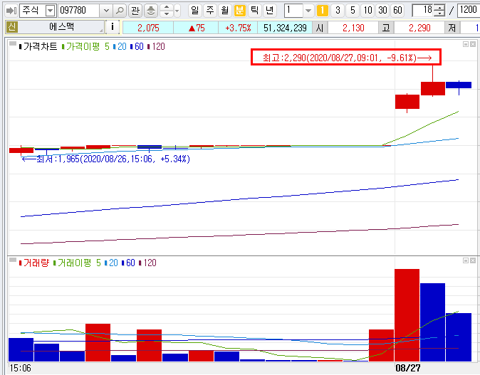
Task: Click the price MA 120 legend entry
Action: 156,46
